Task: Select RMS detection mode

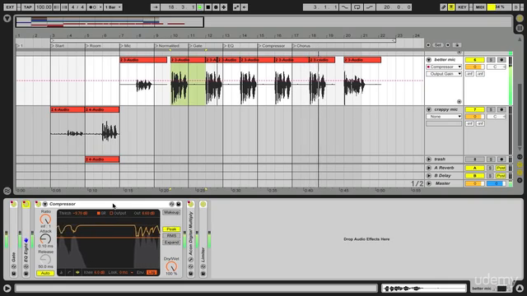Action: point(171,236)
